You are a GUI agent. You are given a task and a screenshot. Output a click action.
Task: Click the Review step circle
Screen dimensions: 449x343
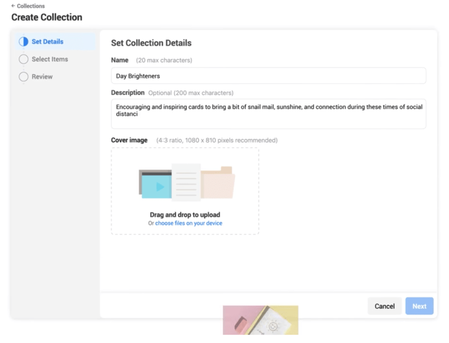coord(24,77)
